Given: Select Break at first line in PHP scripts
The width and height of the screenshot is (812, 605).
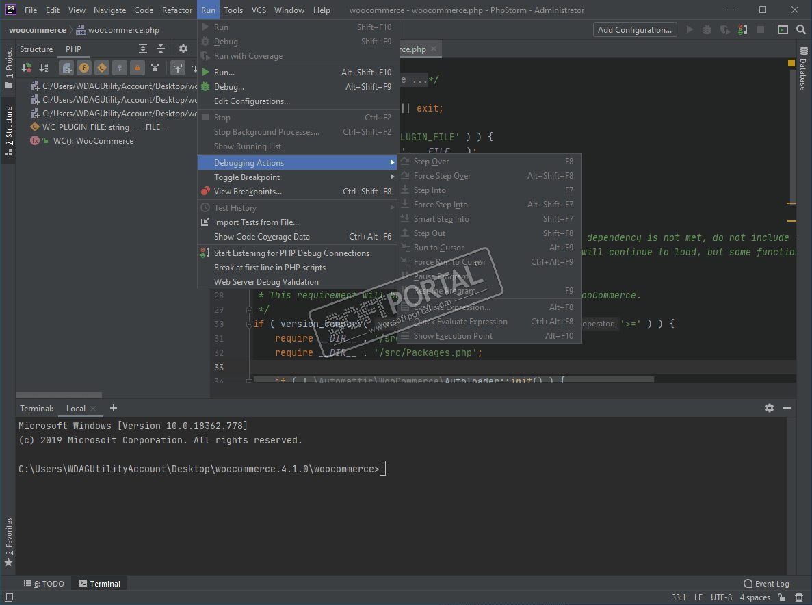Looking at the screenshot, I should pyautogui.click(x=297, y=268).
